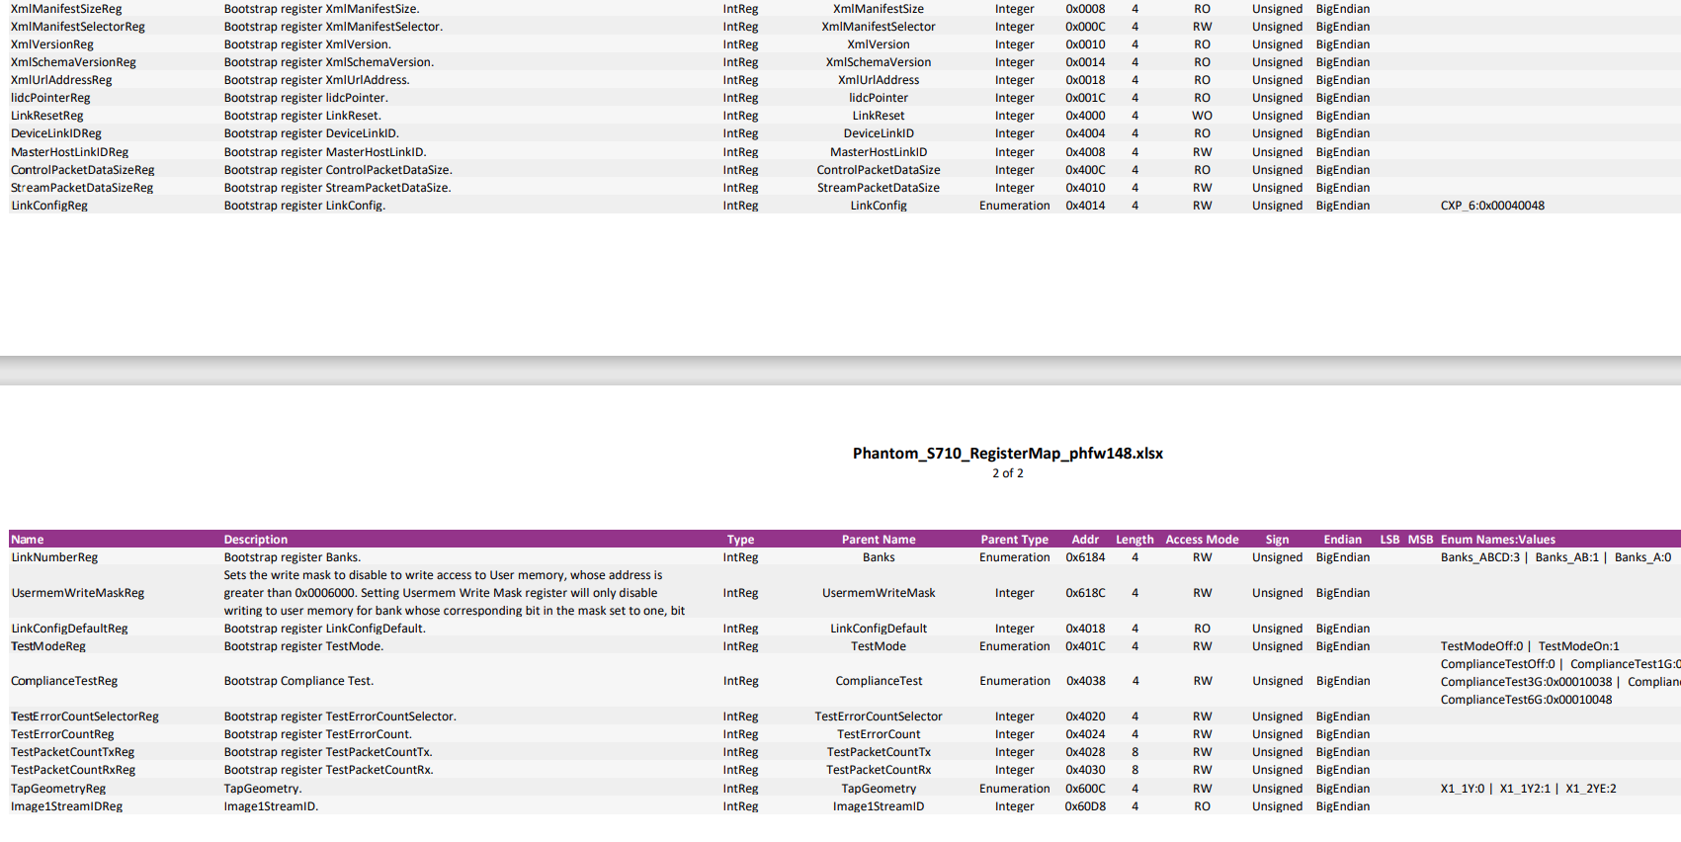Select the TestErrorCountSelector parent name cell
This screenshot has width=1681, height=842.
(x=879, y=716)
